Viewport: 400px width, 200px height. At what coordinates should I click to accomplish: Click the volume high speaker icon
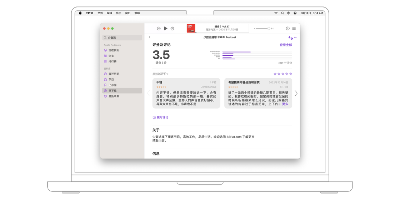point(272,29)
